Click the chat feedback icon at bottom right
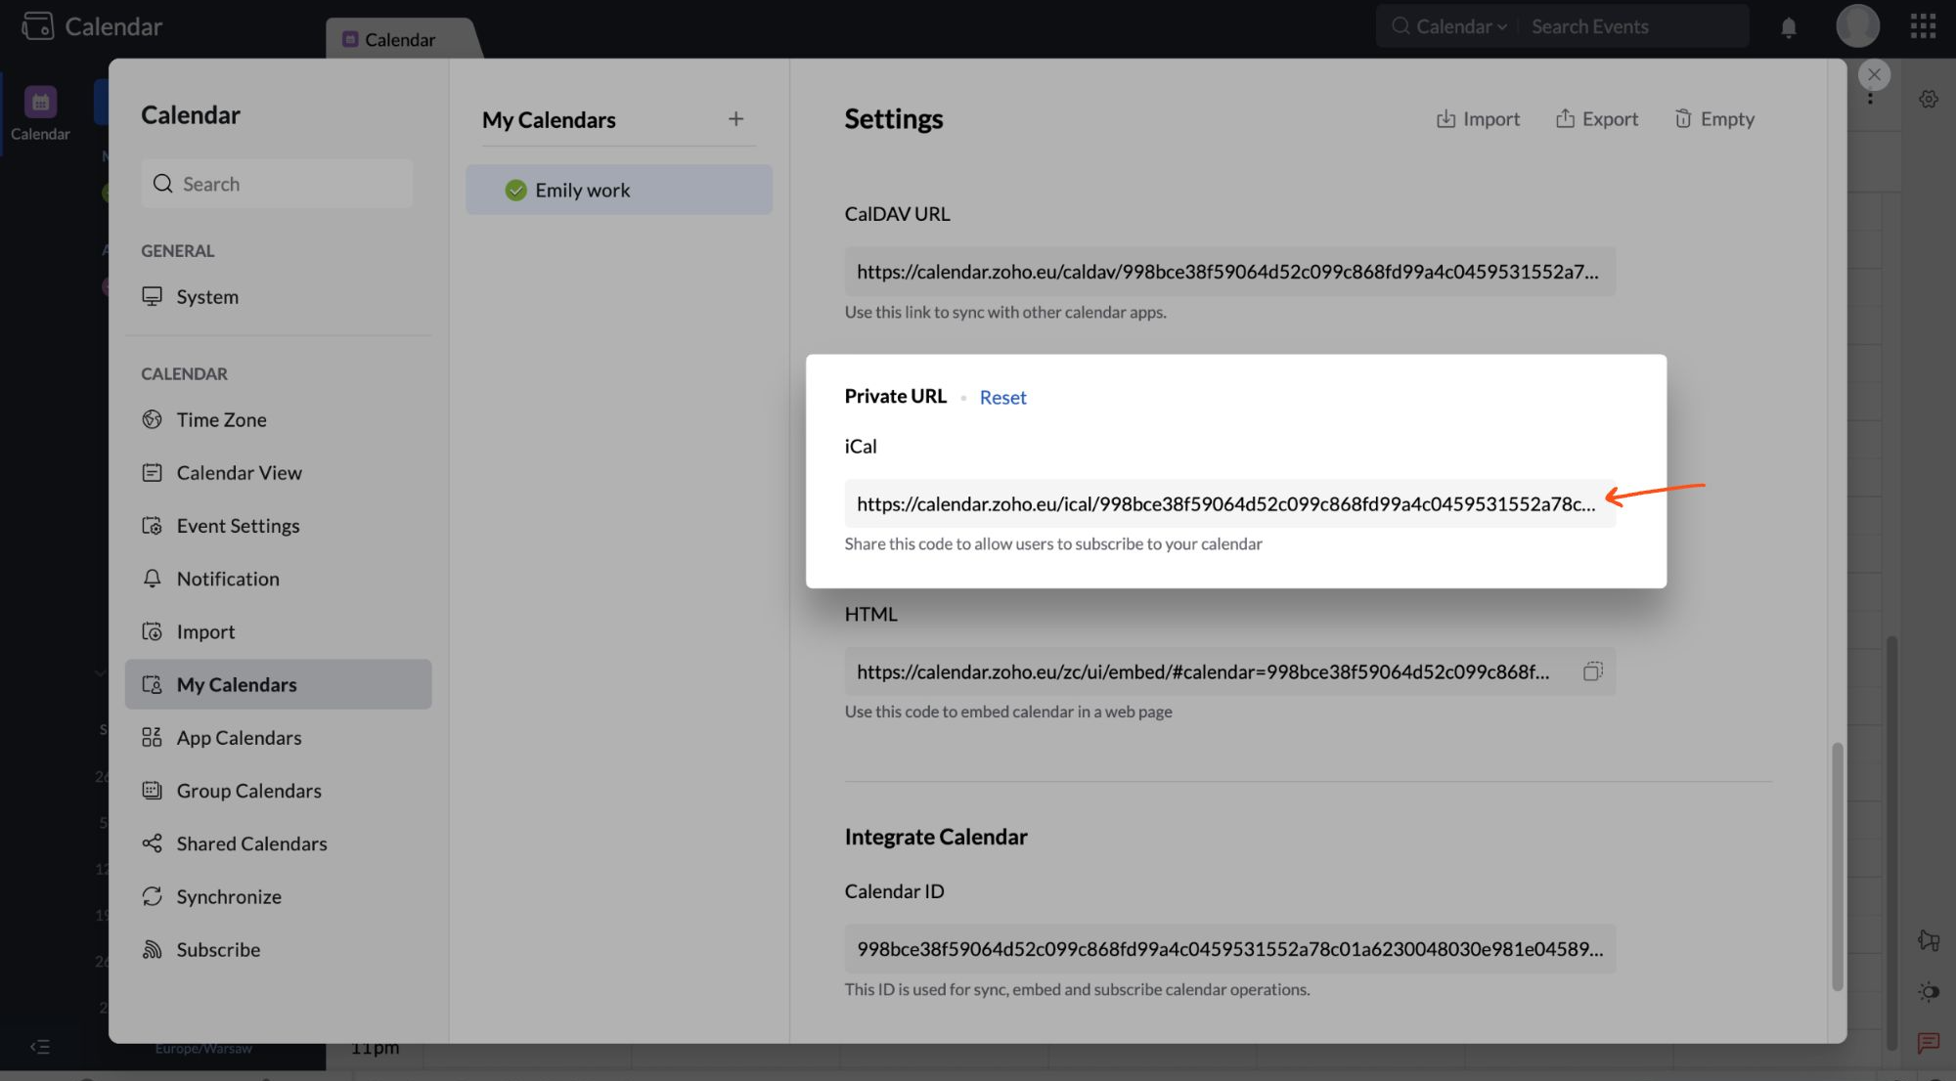Screen dimensions: 1956x1081 [x=1928, y=1043]
